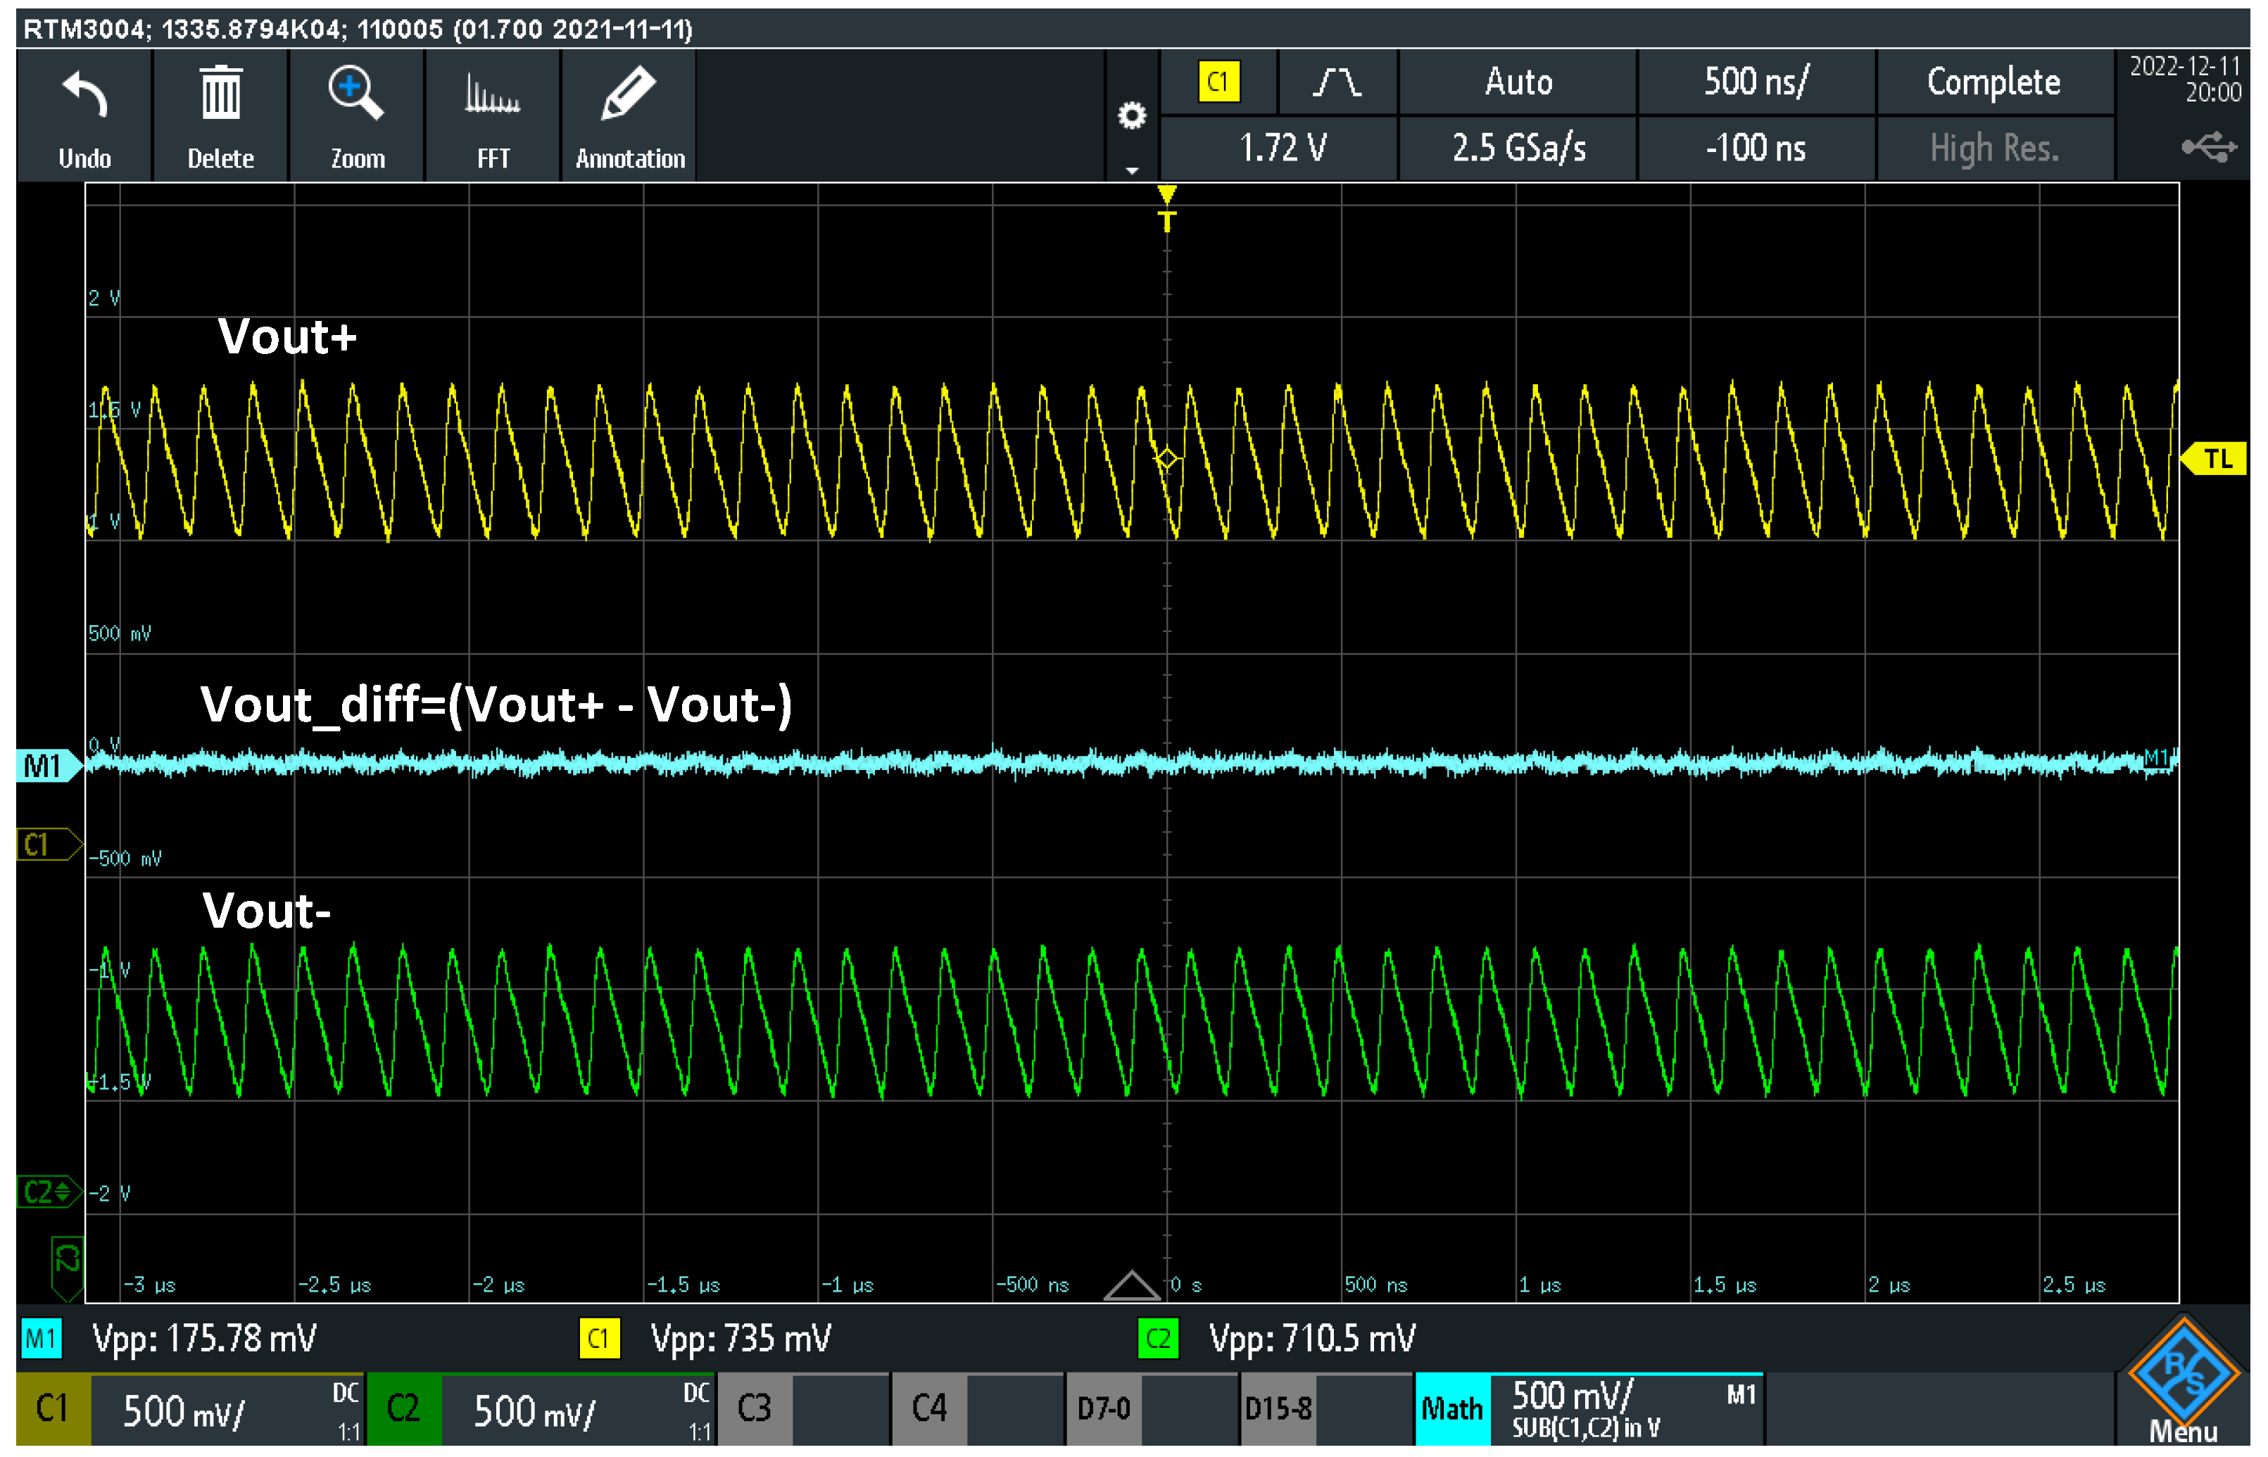Image resolution: width=2268 pixels, height=1457 pixels.
Task: Click the yellow TL trigger level marker
Action: [x=2216, y=460]
